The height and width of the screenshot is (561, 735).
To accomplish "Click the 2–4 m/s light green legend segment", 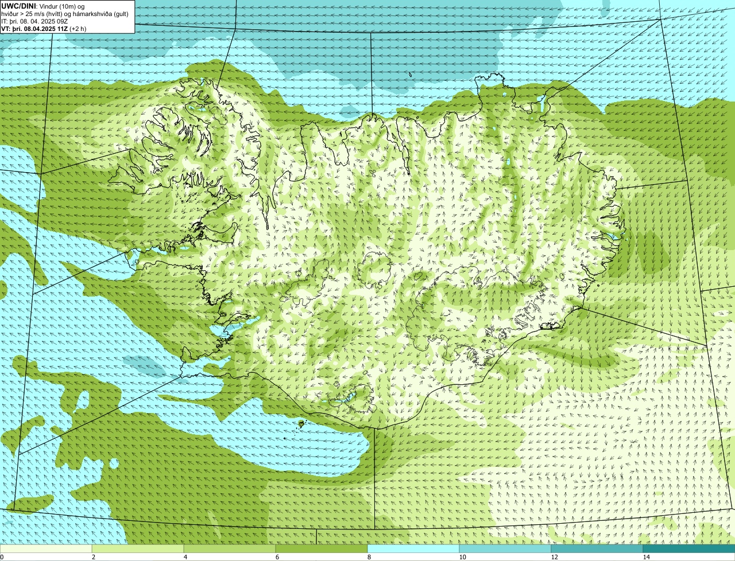I will [138, 548].
